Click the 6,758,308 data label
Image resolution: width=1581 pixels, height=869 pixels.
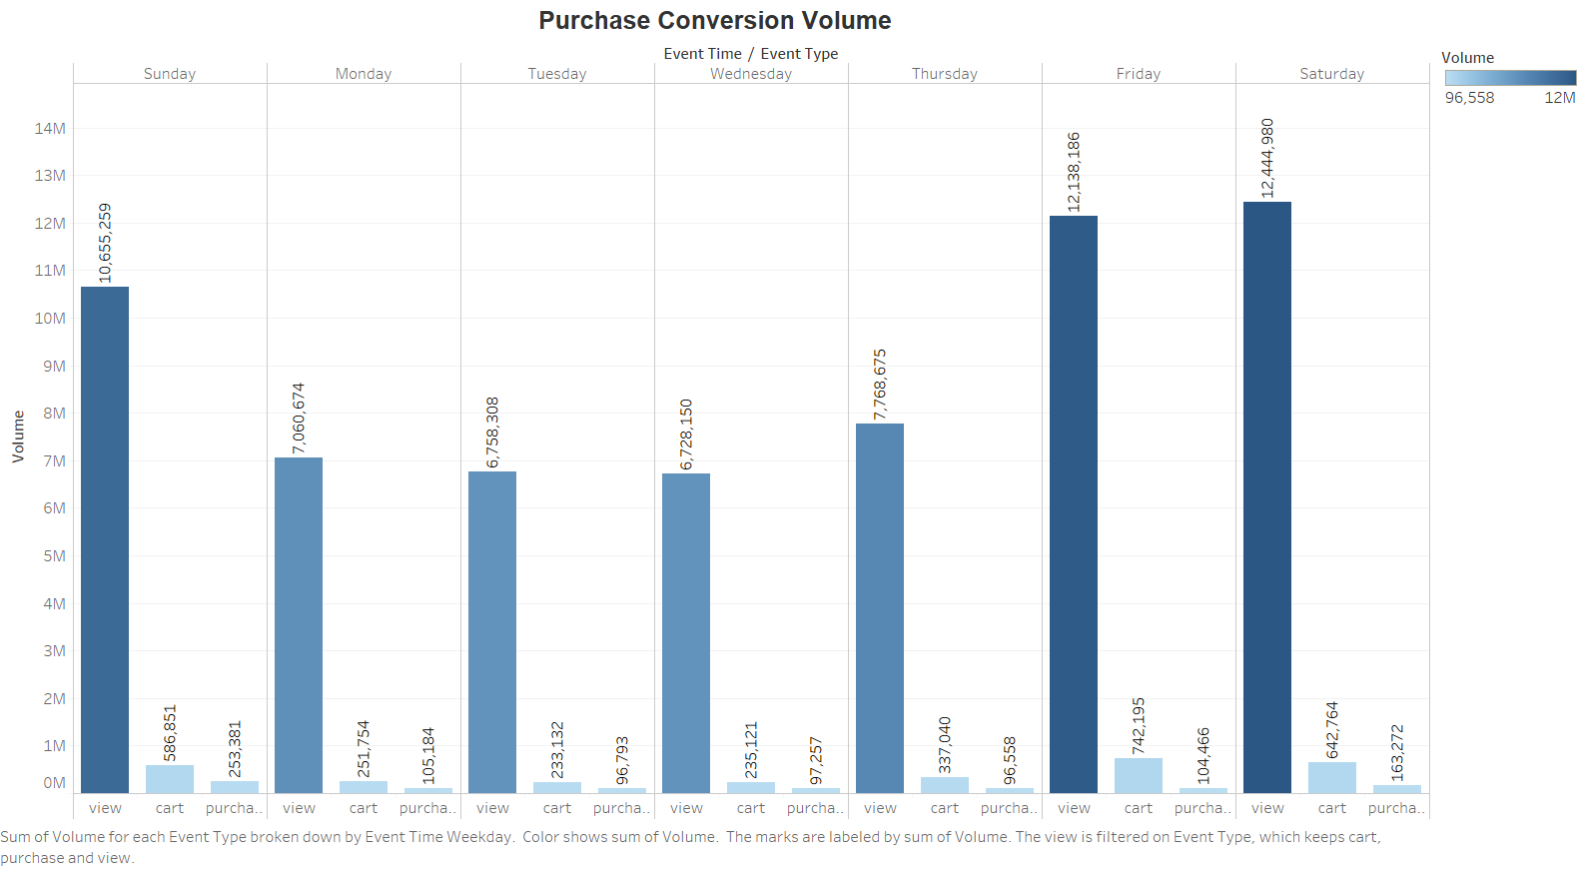coord(492,433)
